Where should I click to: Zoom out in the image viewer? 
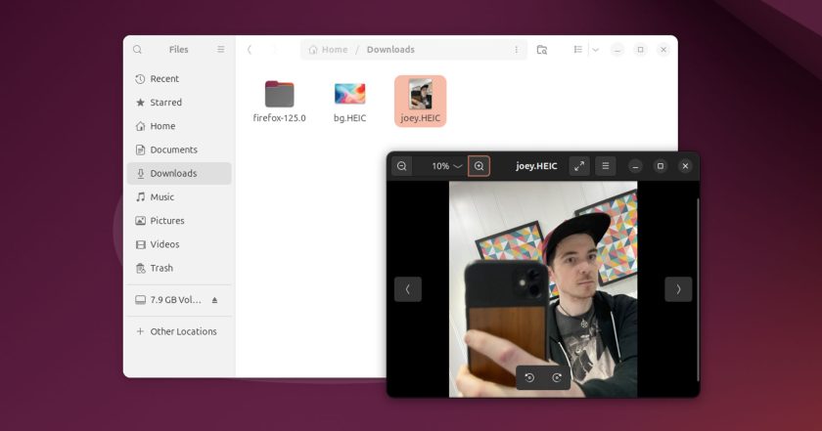coord(402,166)
